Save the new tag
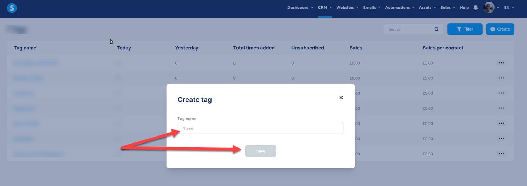This screenshot has height=186, width=527. [x=261, y=151]
